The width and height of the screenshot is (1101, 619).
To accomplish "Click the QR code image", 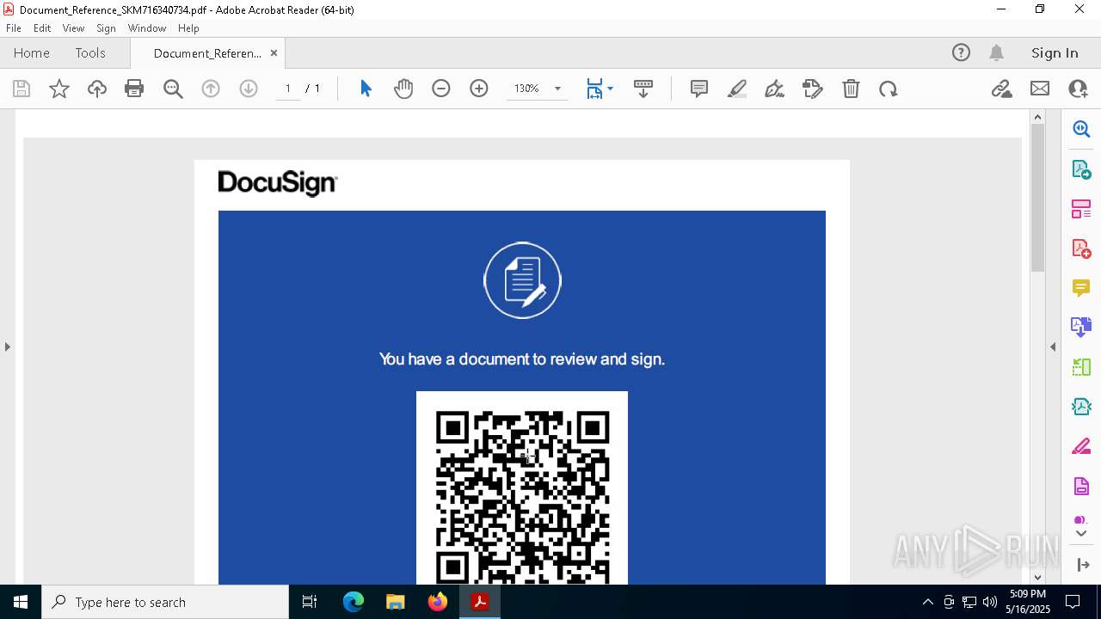I will 522,487.
